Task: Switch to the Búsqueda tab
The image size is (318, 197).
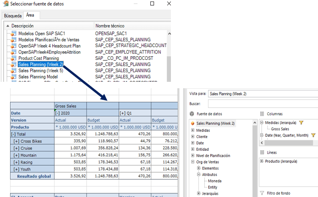Action: (12, 16)
